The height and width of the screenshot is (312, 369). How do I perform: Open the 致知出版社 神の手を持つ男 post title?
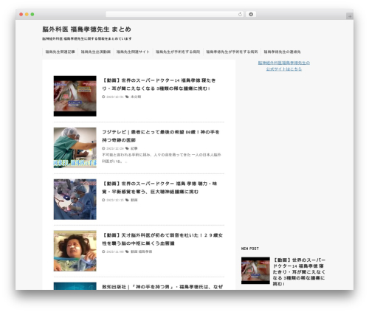[162, 287]
